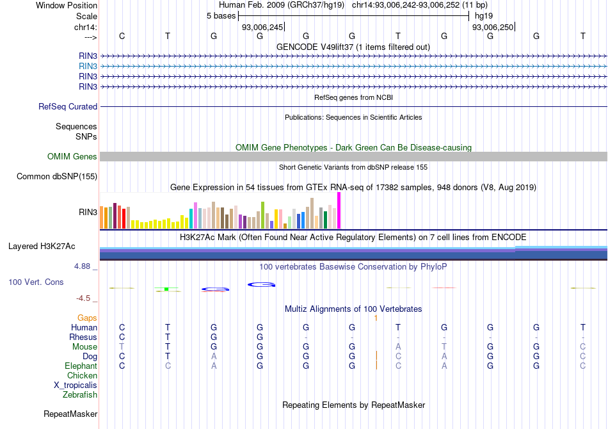Click the OMIM Gene Phenotypes green title
608x429 pixels.
[353, 147]
